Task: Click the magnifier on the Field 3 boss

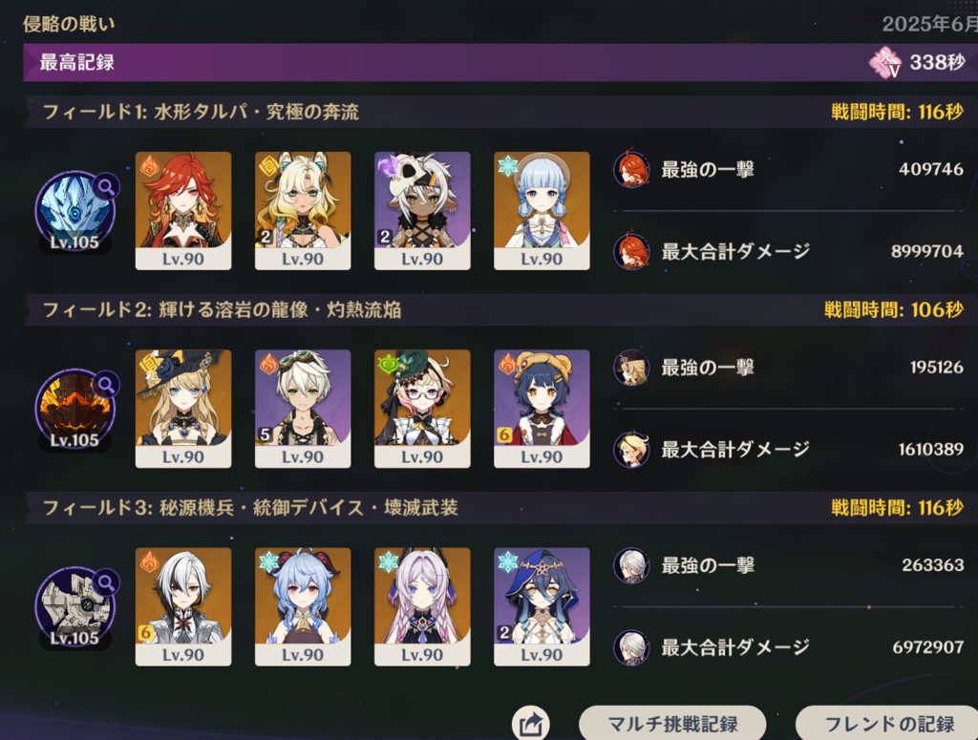Action: (x=106, y=582)
